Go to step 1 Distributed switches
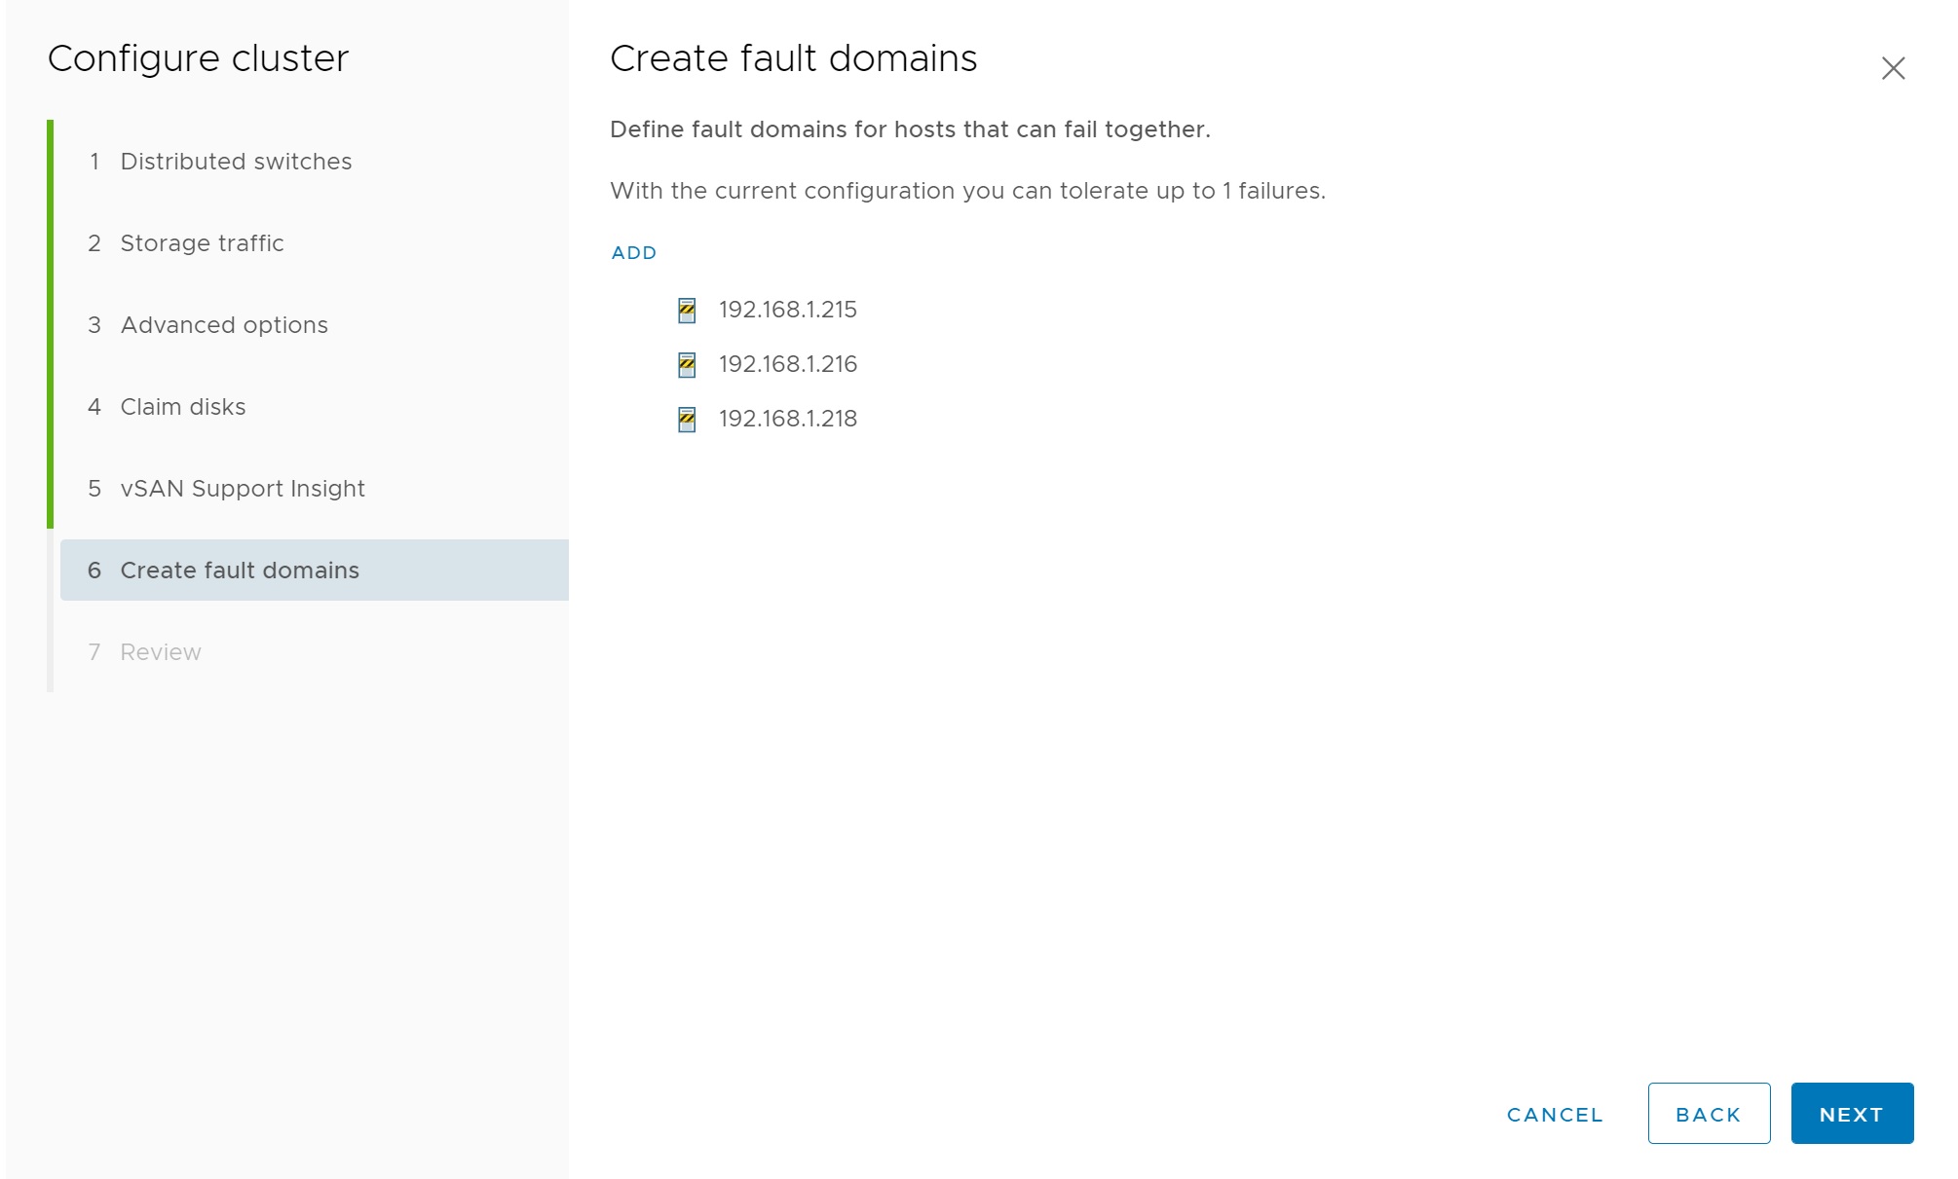The height and width of the screenshot is (1179, 1958). [235, 162]
